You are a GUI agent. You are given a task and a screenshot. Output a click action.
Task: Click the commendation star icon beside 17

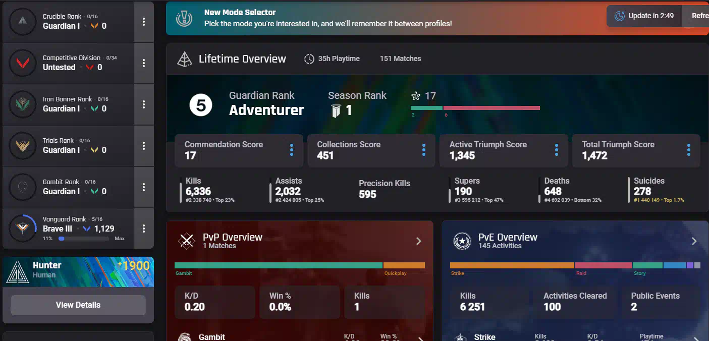[x=416, y=96]
